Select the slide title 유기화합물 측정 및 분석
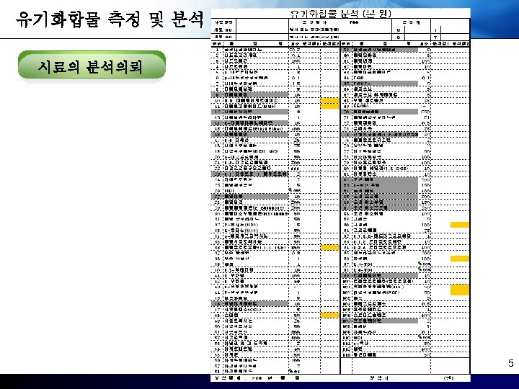The image size is (519, 389). pyautogui.click(x=110, y=19)
